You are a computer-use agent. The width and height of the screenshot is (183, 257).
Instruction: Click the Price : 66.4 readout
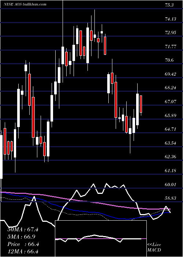click(x=23, y=244)
